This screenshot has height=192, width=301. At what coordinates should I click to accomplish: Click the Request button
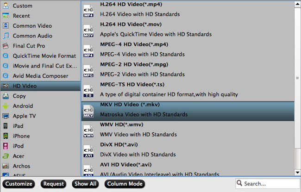coord(53,184)
